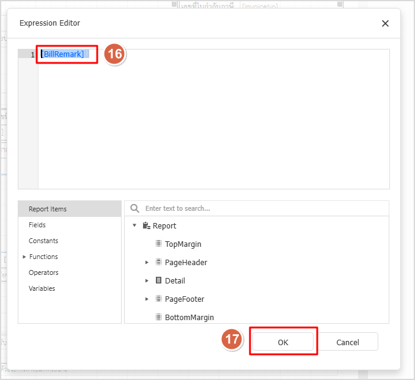The height and width of the screenshot is (380, 415).
Task: Expand the Detail tree node
Action: [147, 280]
